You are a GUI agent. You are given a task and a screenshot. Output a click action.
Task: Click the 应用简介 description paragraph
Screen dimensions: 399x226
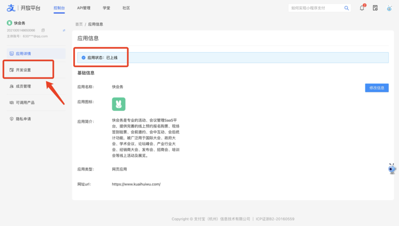[x=146, y=138]
